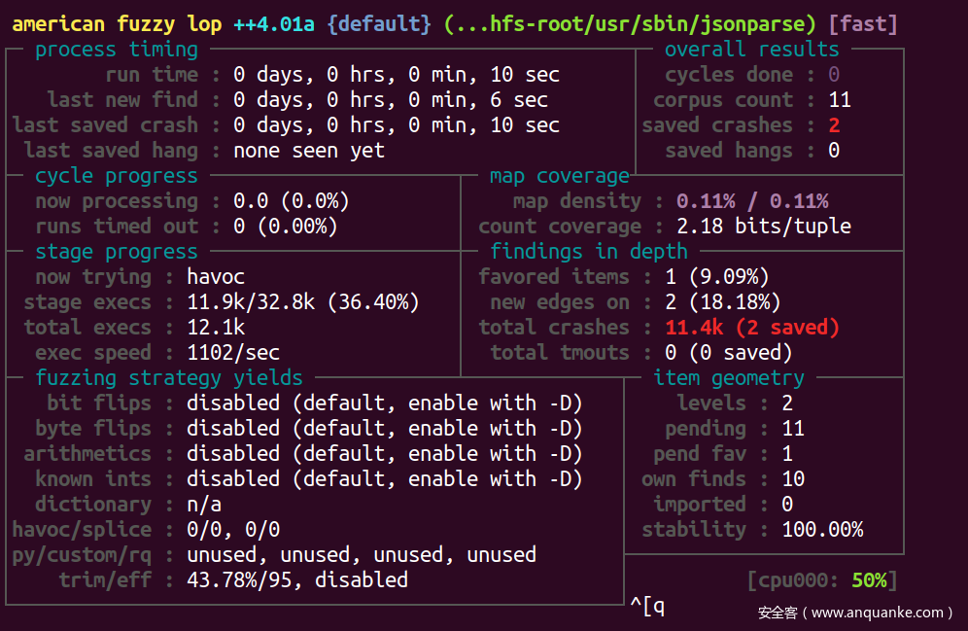The height and width of the screenshot is (631, 968).
Task: Click the cpu000 usage indicator
Action: 821,580
